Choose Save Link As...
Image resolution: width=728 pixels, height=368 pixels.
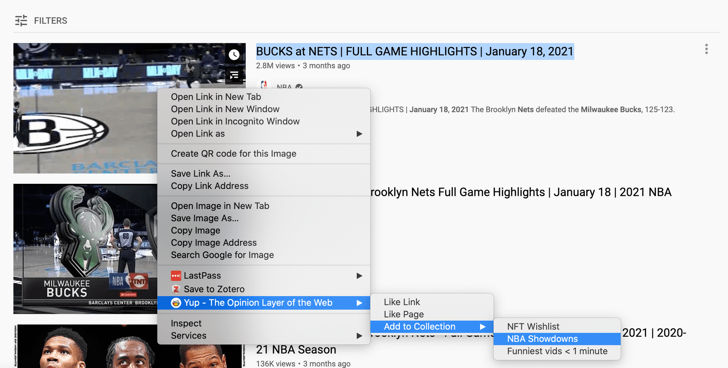pos(264,174)
